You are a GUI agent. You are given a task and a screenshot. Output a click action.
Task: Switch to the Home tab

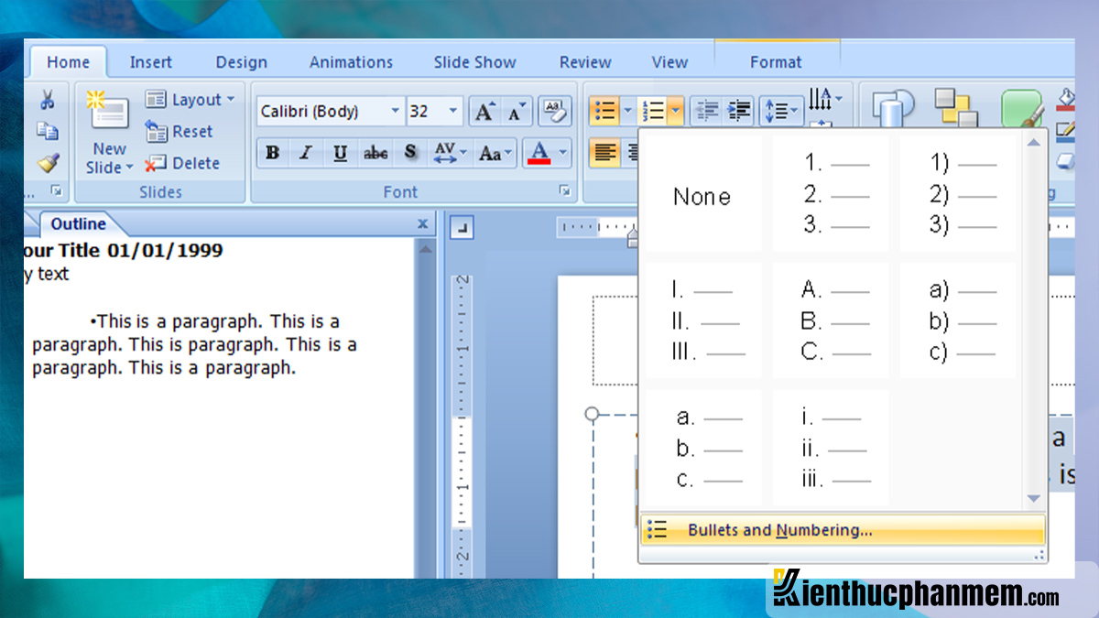point(69,62)
